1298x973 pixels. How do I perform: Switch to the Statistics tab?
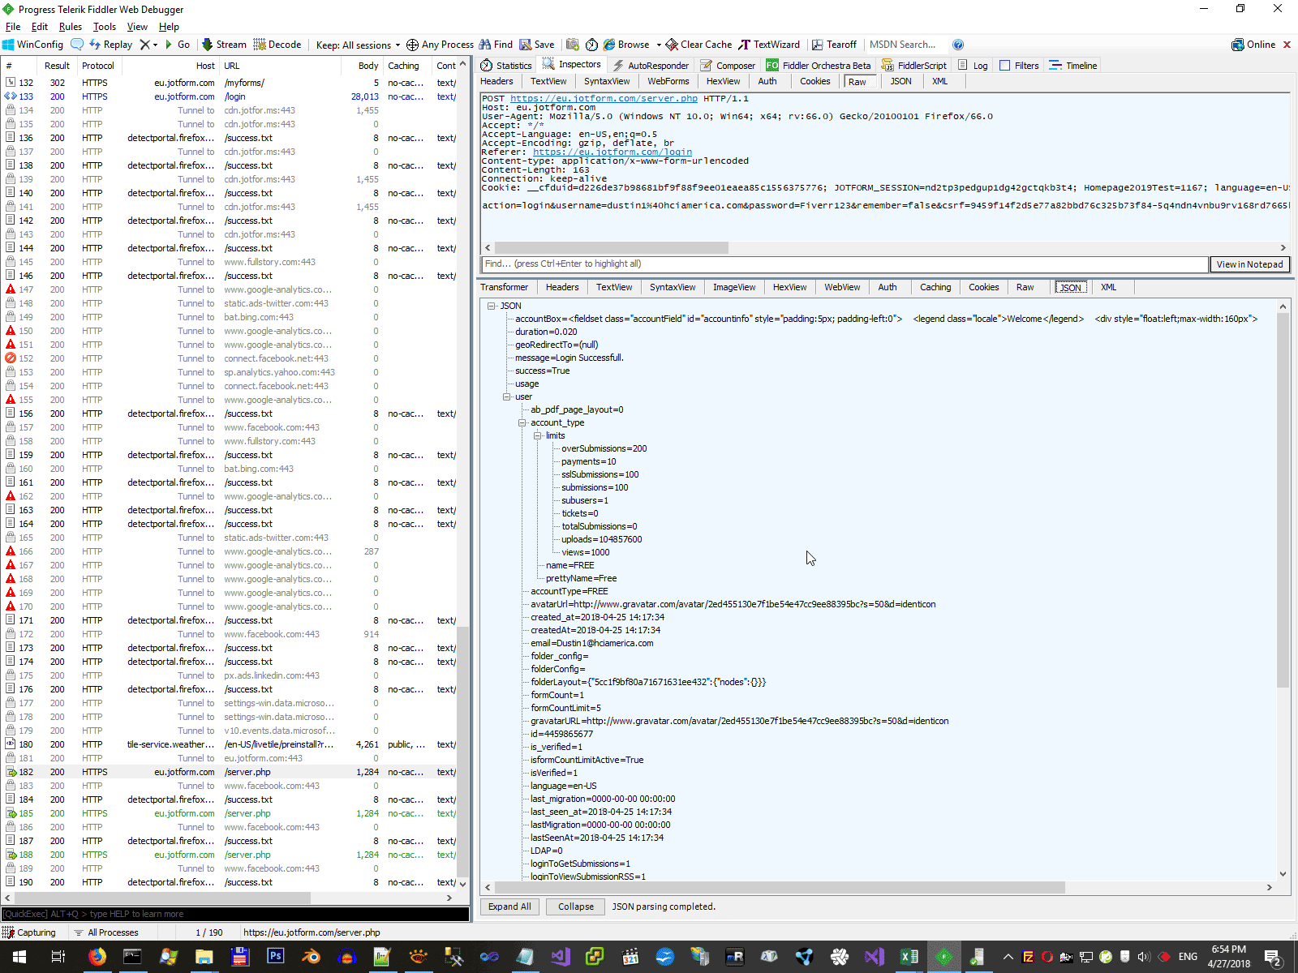coord(506,66)
